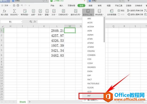Open the Date and Time functions icon
Screen dimensions: 147x104
coord(63,11)
